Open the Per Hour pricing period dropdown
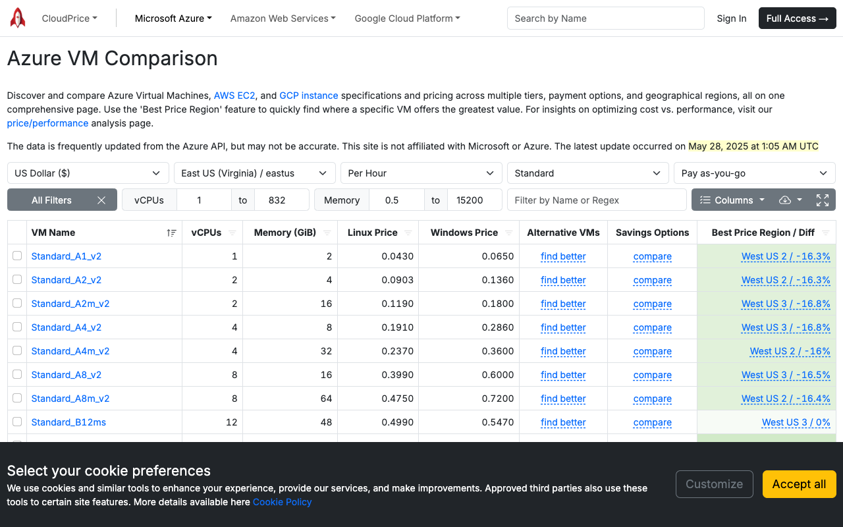Screen dimensions: 843x527 pyautogui.click(x=421, y=173)
